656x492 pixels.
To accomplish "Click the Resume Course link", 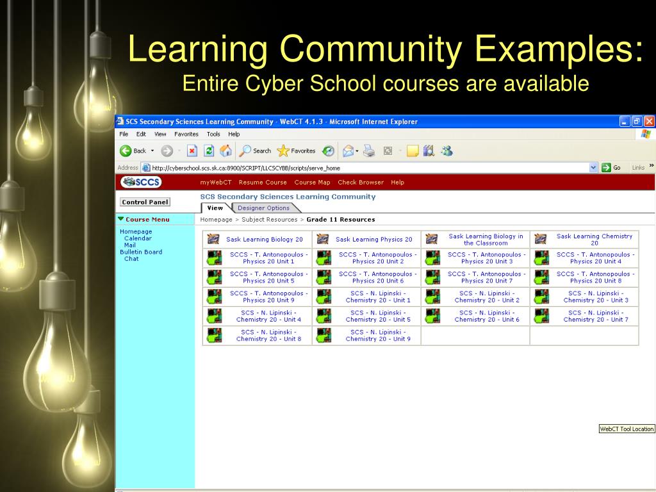I will tap(263, 183).
